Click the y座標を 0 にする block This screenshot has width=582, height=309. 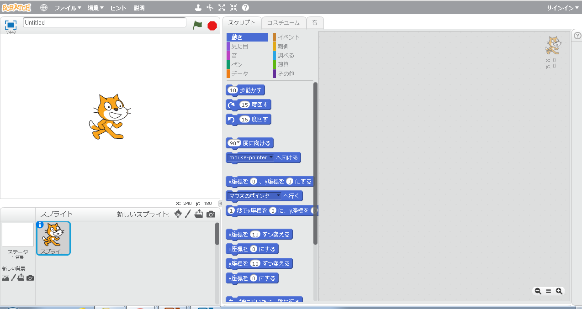click(252, 278)
